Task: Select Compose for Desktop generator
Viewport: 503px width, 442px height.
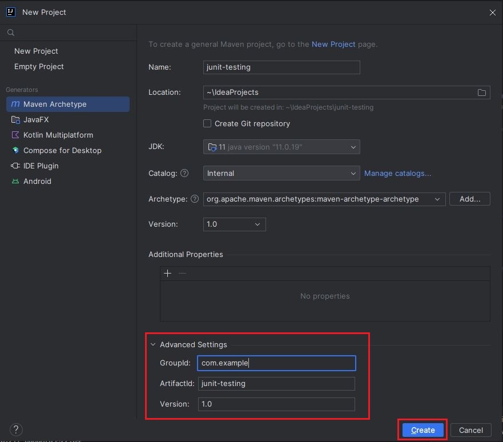Action: [x=68, y=150]
